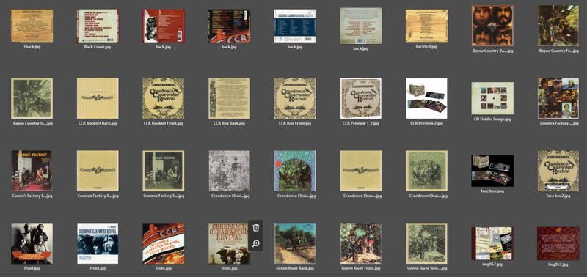587x277 pixels.
Task: Select the red back.jpg thumbnail with barcode
Action: [164, 26]
